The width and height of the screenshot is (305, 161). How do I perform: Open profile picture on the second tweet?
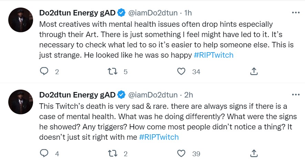pos(20,101)
